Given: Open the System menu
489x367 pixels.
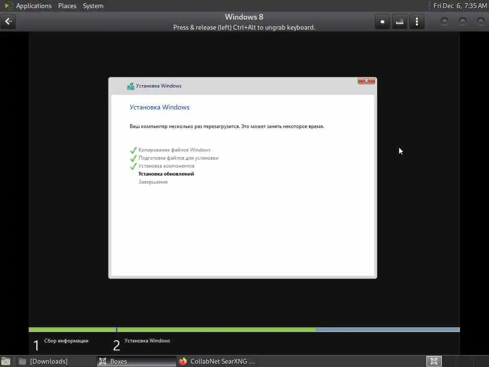Looking at the screenshot, I should point(93,6).
